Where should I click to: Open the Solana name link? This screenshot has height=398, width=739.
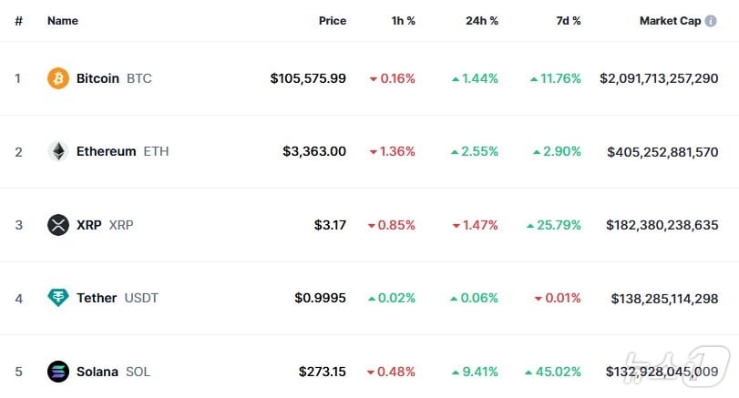[97, 372]
